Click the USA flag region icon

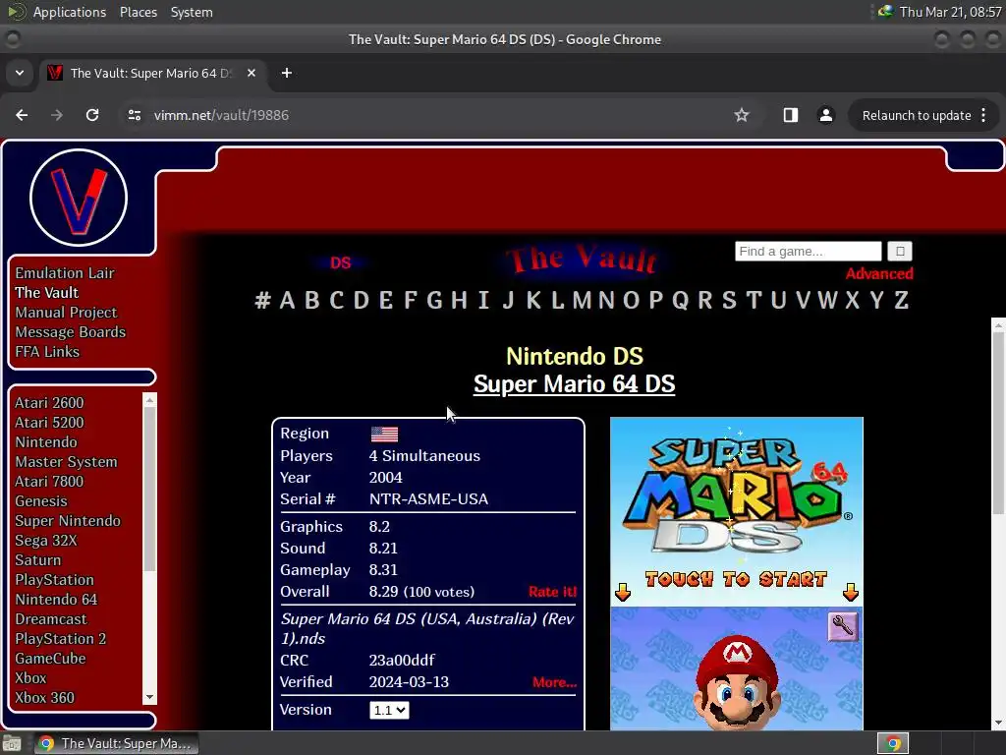tap(384, 434)
